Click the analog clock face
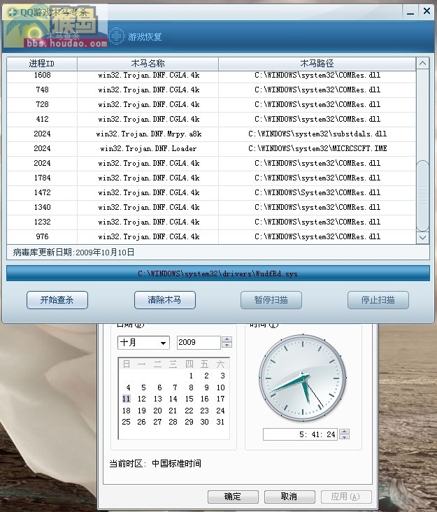This screenshot has height=512, width=437. point(303,378)
